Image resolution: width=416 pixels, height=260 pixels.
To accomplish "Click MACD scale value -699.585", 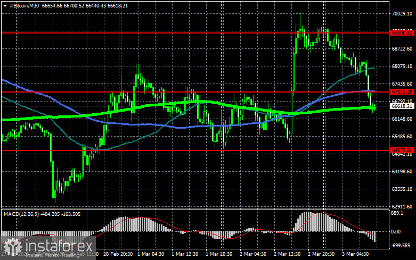I will [401, 246].
